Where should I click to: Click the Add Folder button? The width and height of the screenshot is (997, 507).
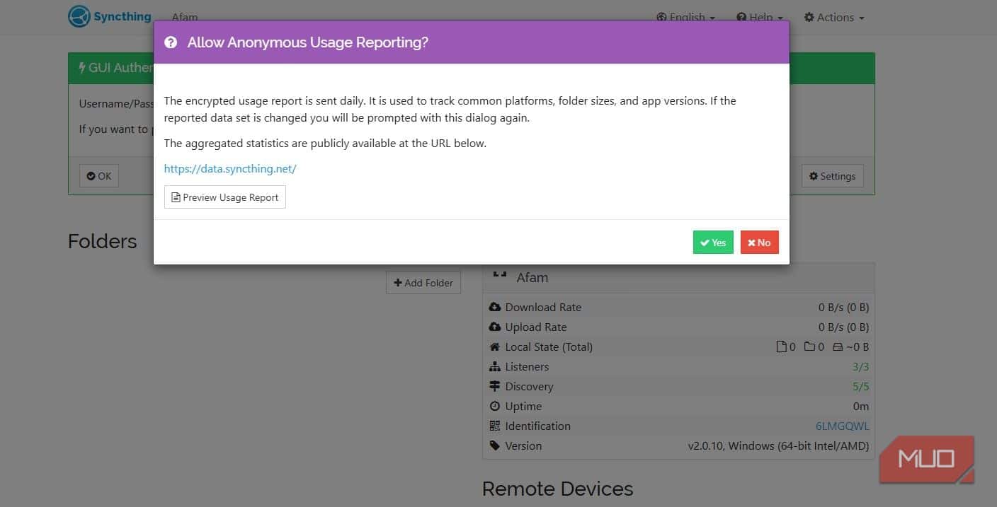[423, 283]
